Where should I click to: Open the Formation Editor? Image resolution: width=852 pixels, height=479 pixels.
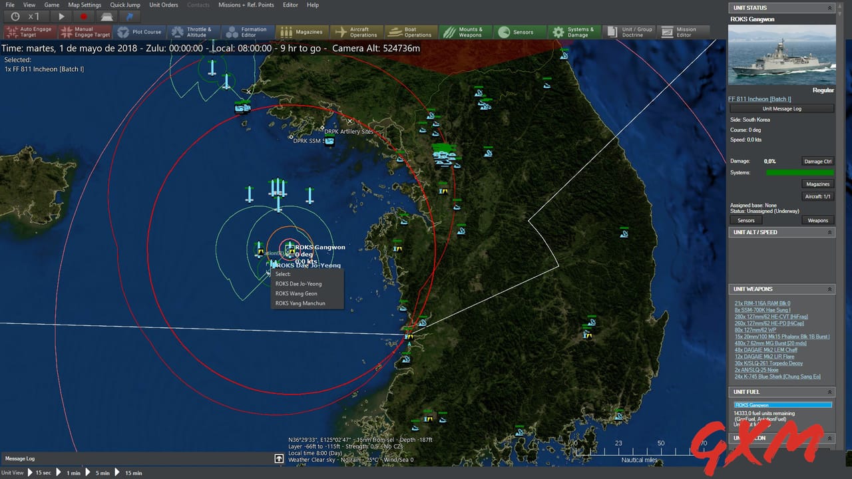point(249,31)
